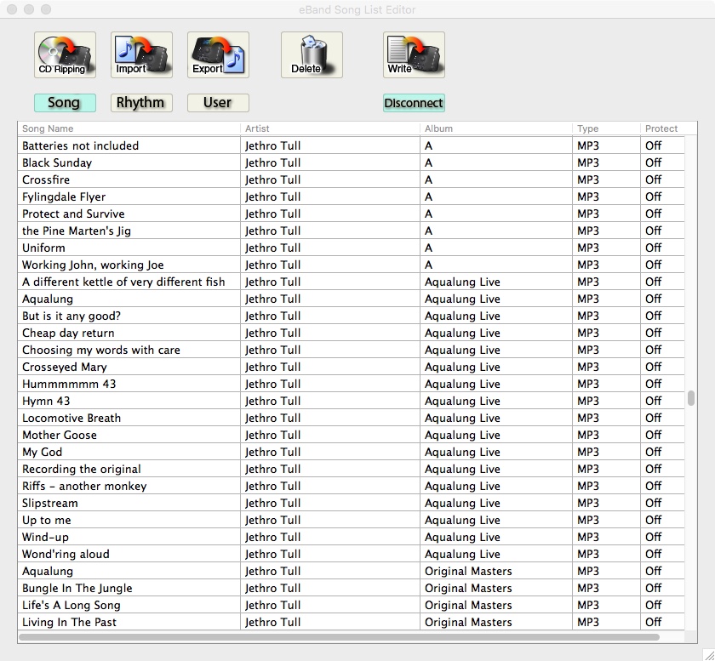Switch to the Song tab
This screenshot has height=661, width=715.
click(x=65, y=103)
